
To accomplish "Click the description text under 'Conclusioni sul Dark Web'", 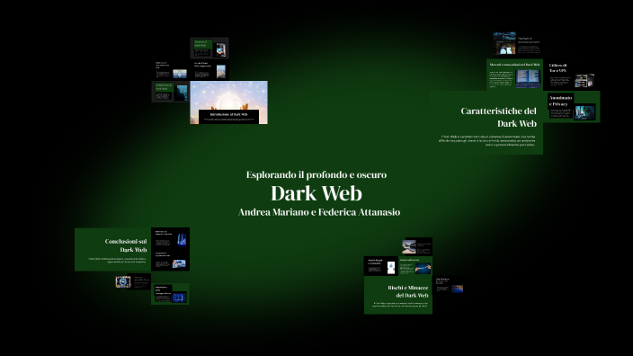I will [117, 261].
